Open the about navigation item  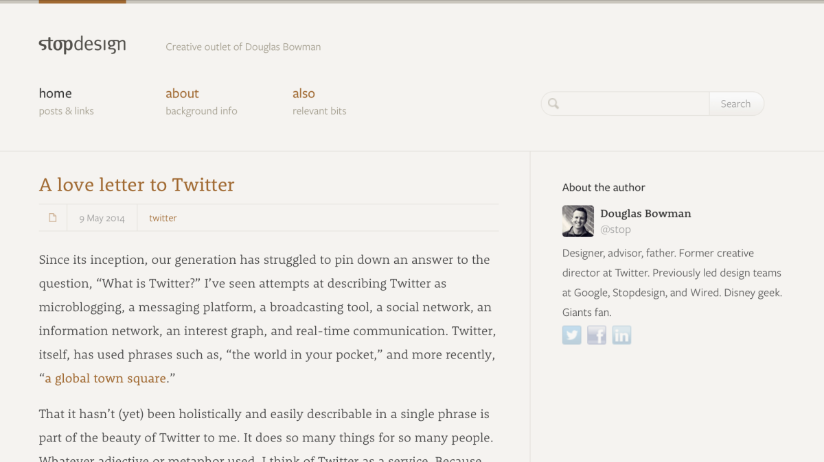coord(182,93)
